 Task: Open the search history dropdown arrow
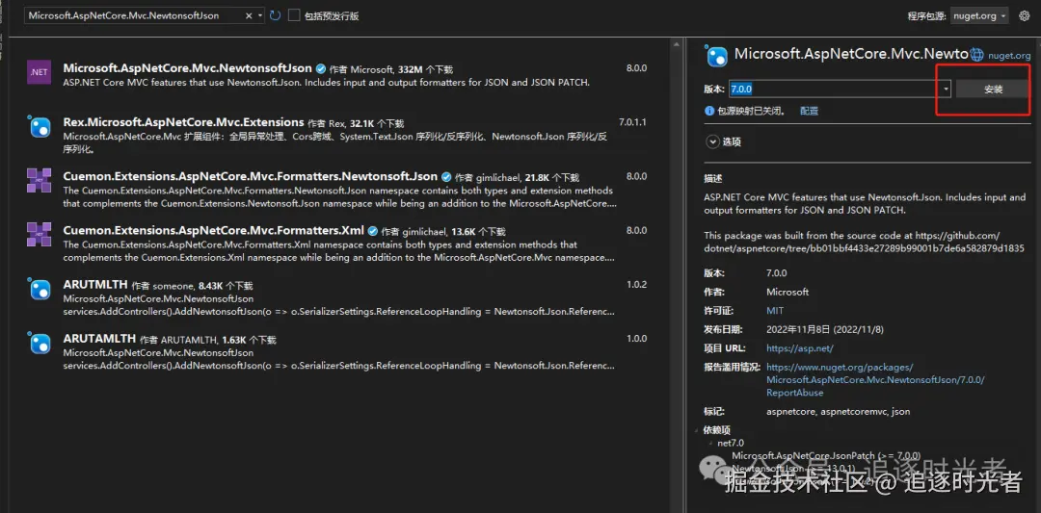[259, 15]
